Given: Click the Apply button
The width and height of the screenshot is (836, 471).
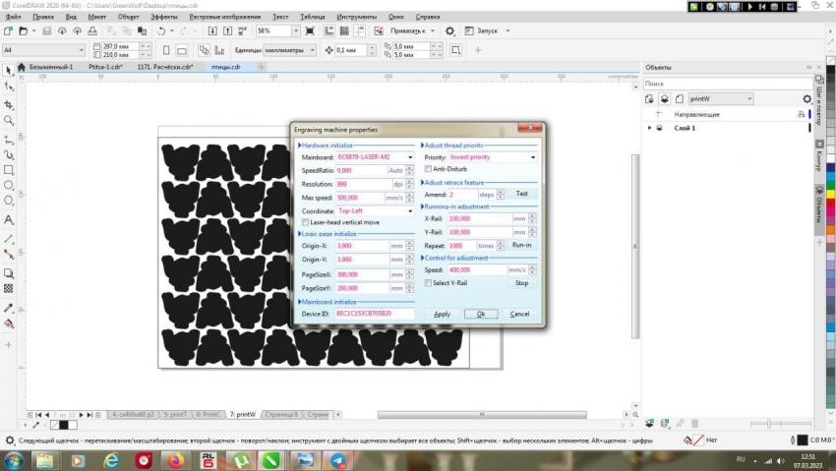Looking at the screenshot, I should pyautogui.click(x=442, y=314).
